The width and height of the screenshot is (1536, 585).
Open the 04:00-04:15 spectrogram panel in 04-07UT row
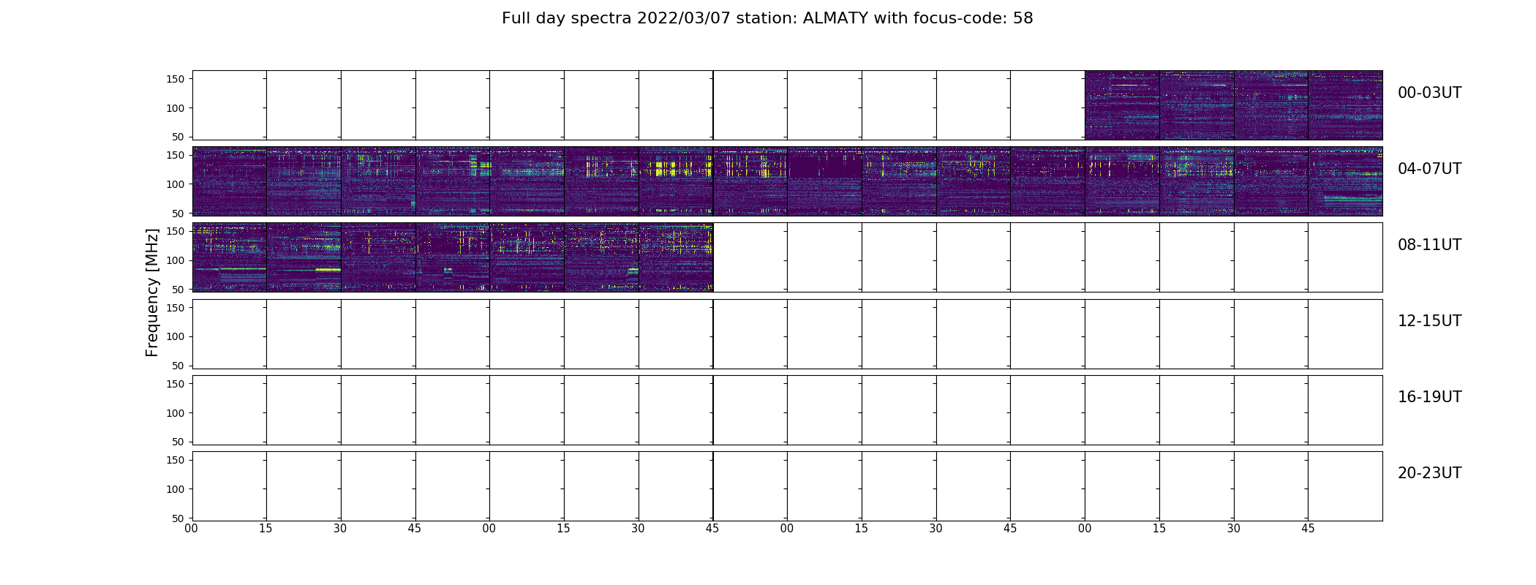[x=230, y=181]
